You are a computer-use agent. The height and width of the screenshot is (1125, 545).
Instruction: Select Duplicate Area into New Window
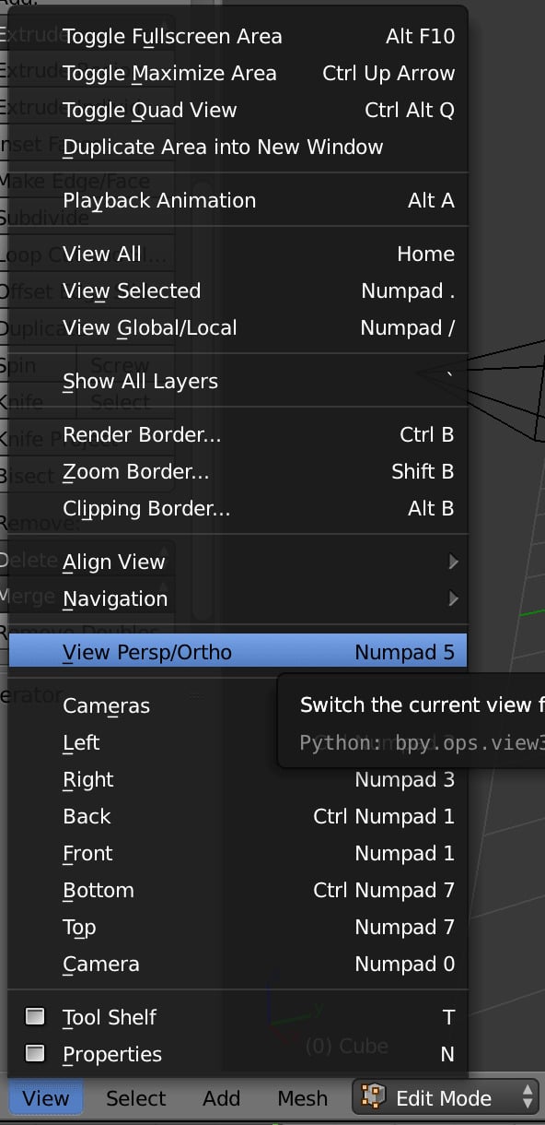[238, 147]
